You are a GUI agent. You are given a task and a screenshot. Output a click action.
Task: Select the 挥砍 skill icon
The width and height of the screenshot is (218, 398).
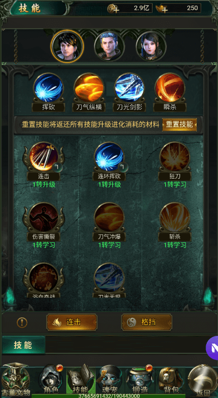point(48,87)
